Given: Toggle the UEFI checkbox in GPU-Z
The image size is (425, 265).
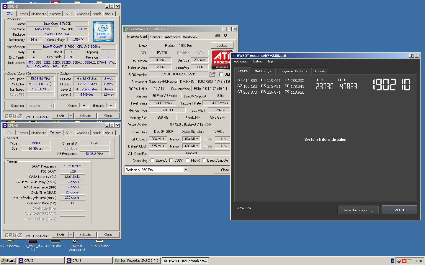Looking at the screenshot, I should (x=221, y=74).
